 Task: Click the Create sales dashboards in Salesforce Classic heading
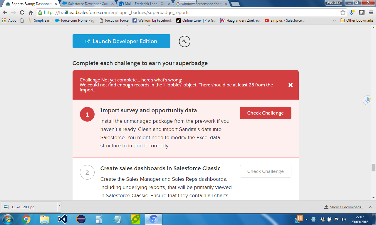tap(160, 168)
